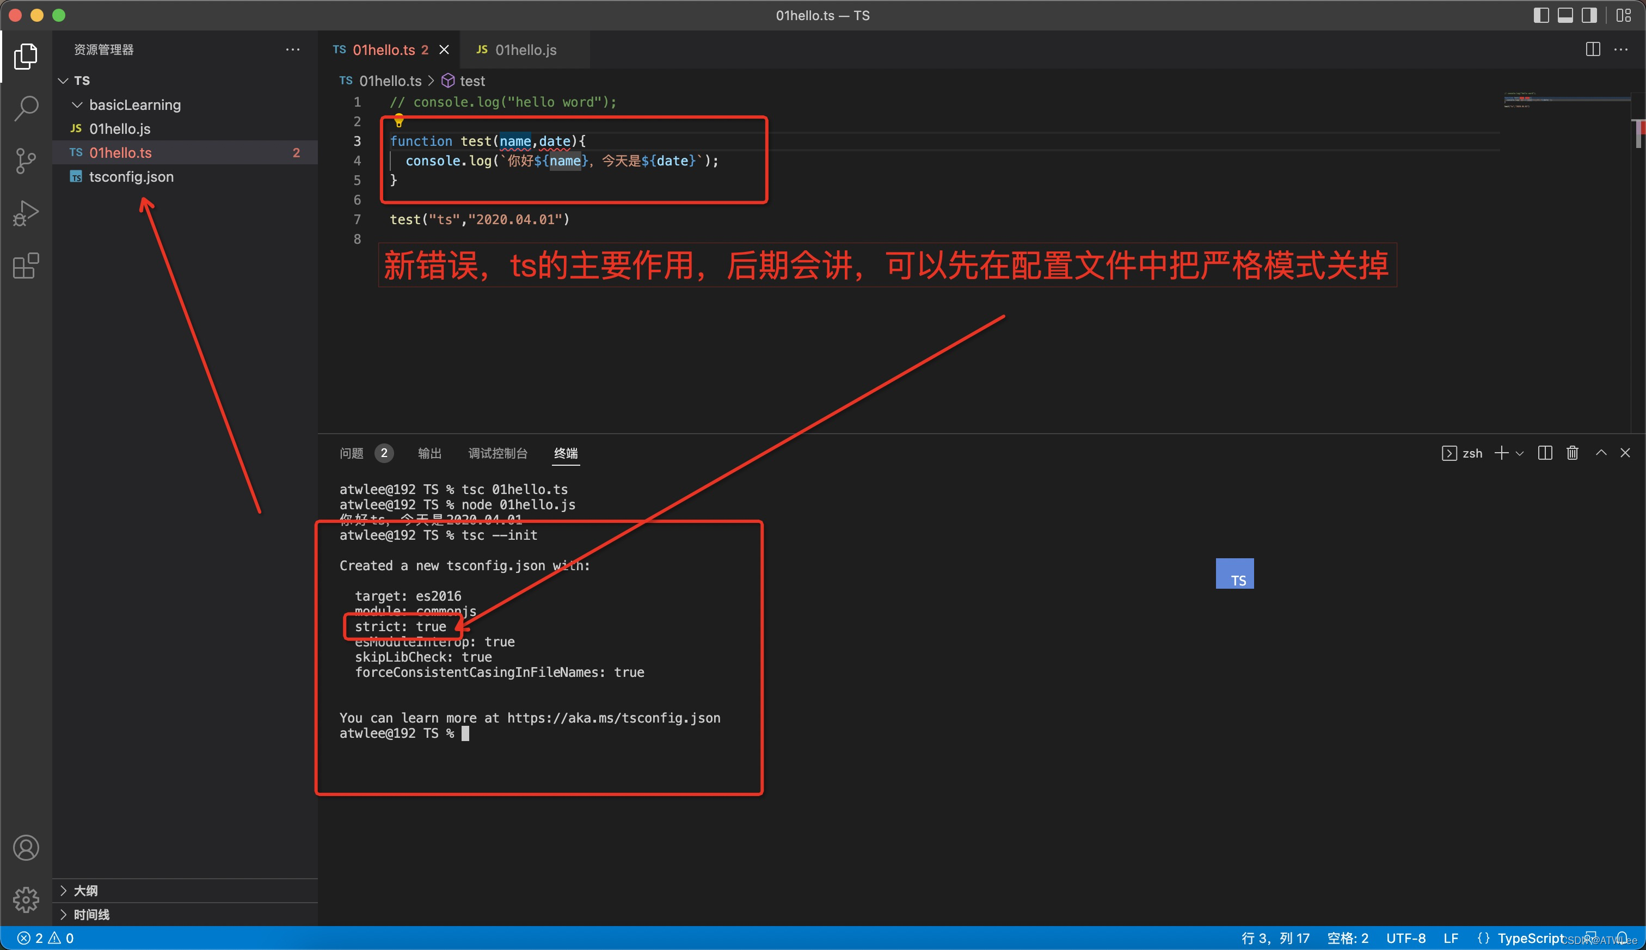Open new terminal launch profile dropdown
The image size is (1646, 950).
point(1520,453)
